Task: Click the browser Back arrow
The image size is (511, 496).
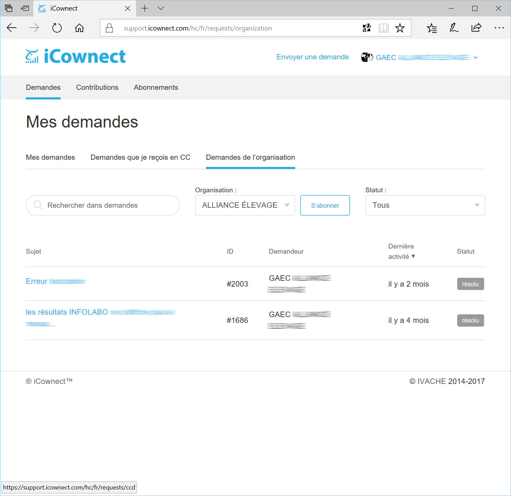Action: tap(12, 28)
